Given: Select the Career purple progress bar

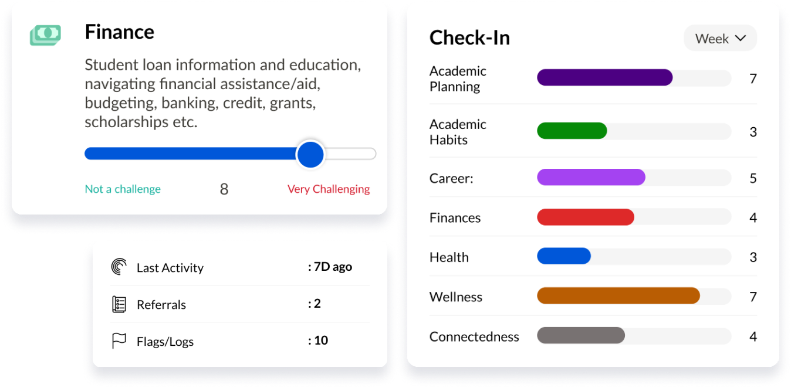Looking at the screenshot, I should click(x=591, y=178).
